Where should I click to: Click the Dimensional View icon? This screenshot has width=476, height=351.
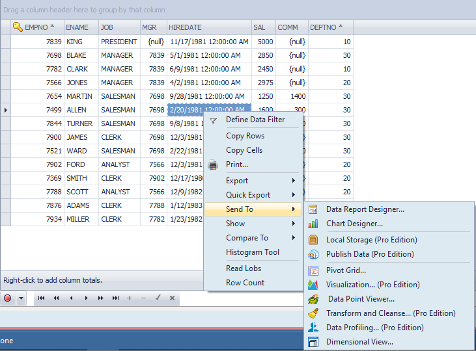coord(313,342)
